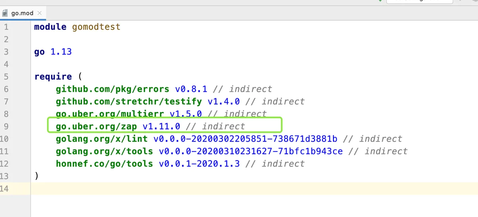478x217 pixels.
Task: Click the go.uber.org/zap dependency path
Action: [x=96, y=126]
